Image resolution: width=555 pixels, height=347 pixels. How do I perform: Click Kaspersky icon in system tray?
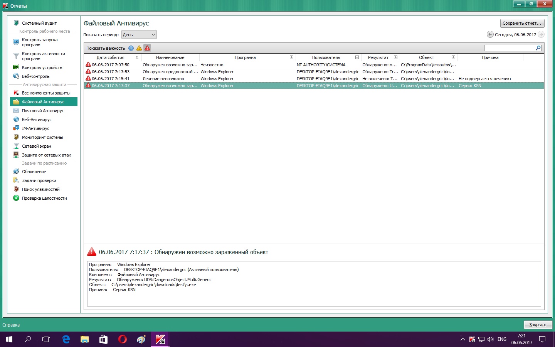(x=472, y=339)
